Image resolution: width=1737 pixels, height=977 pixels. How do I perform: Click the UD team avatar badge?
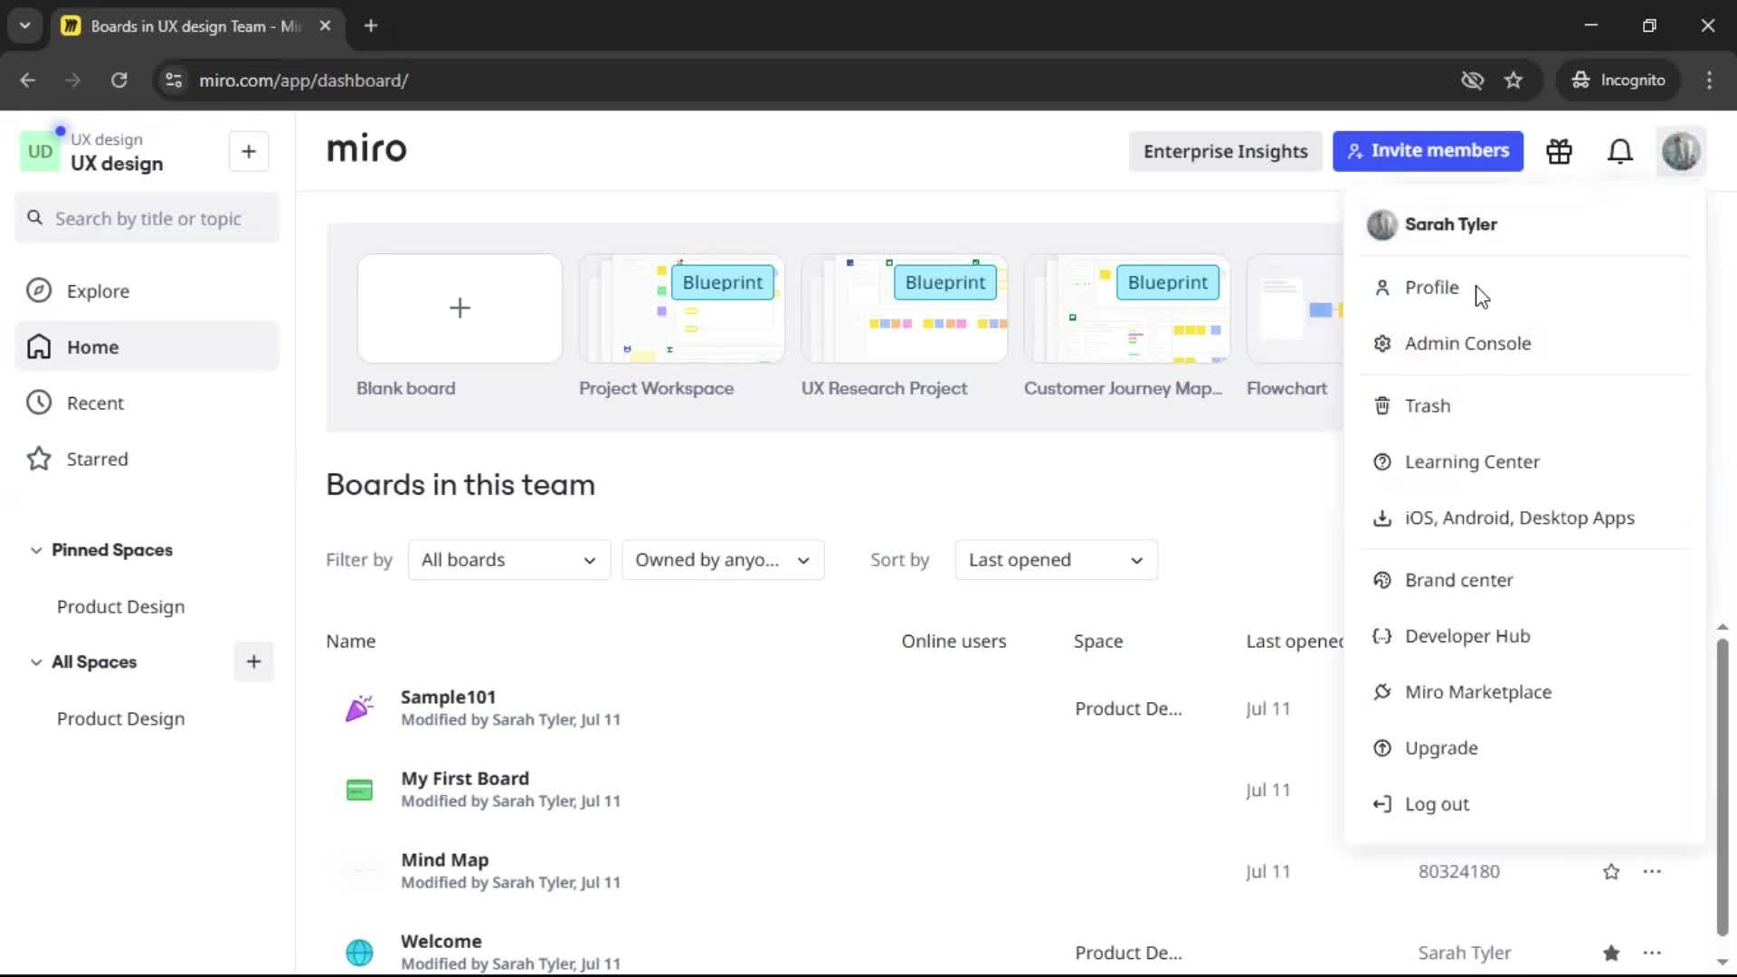coord(40,151)
